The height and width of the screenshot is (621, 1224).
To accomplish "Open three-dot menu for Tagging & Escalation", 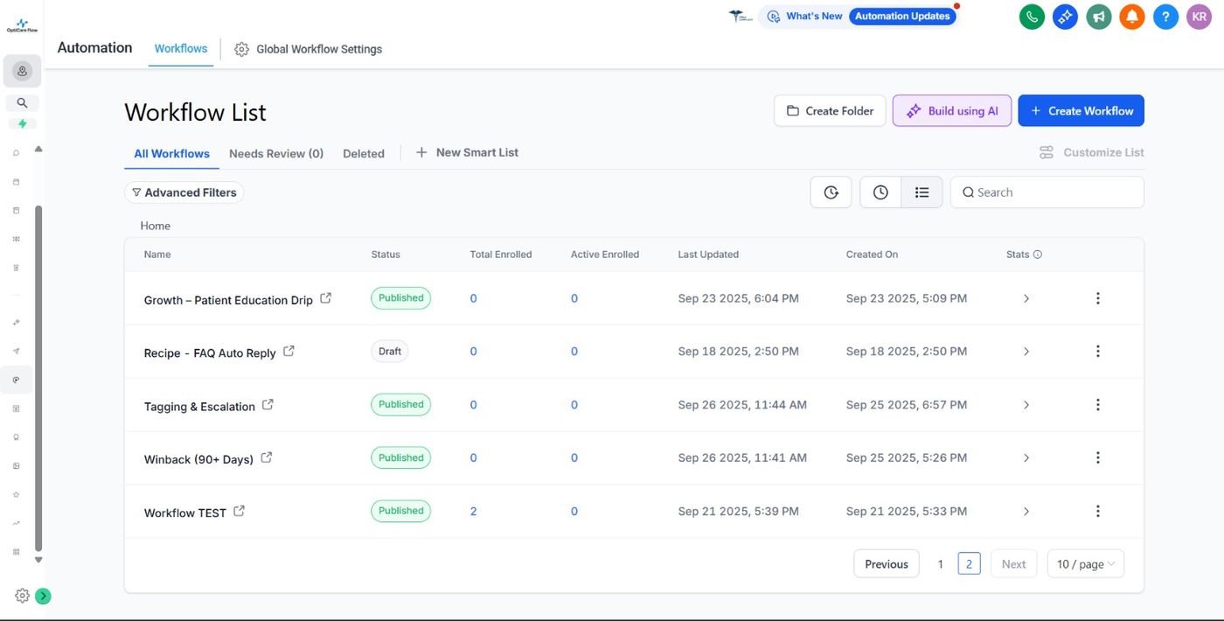I will click(1098, 405).
